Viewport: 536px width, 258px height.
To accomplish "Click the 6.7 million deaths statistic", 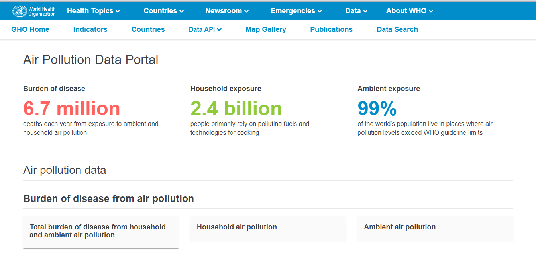I will [x=72, y=108].
